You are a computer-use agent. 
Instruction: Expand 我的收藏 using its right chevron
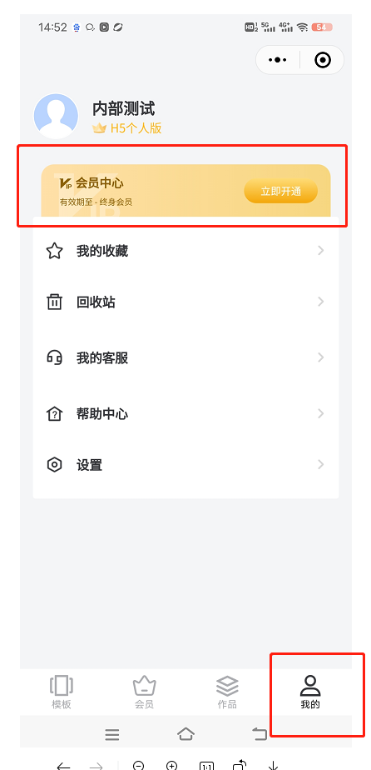pyautogui.click(x=320, y=251)
